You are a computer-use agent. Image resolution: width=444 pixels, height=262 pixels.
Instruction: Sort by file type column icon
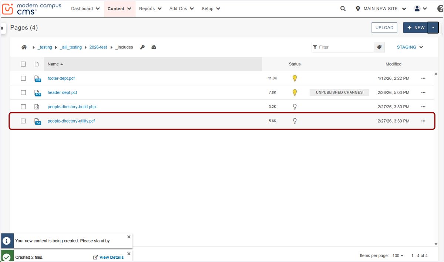point(37,64)
